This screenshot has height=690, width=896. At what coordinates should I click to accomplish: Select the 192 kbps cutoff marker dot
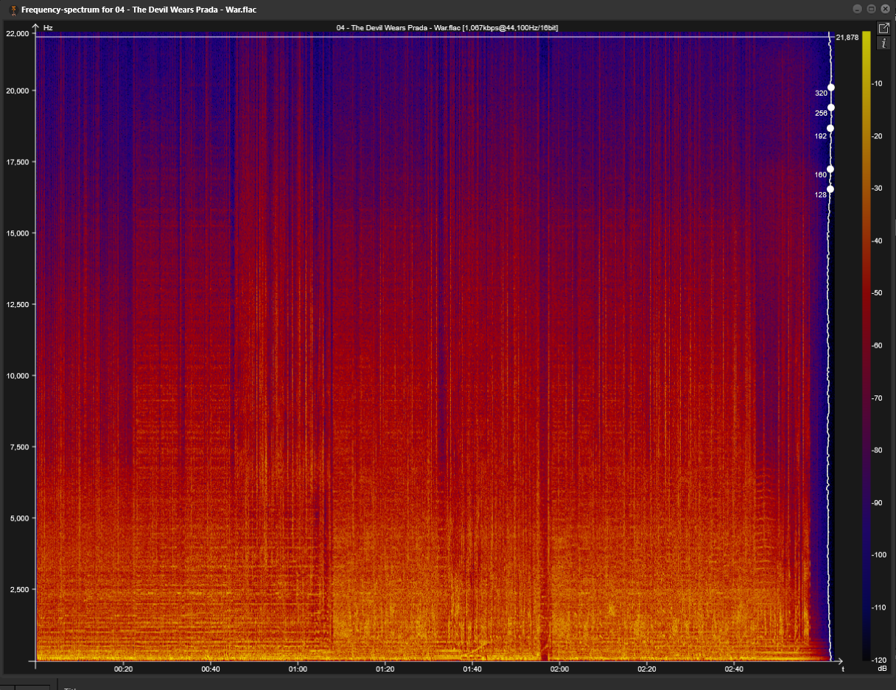[x=830, y=128]
